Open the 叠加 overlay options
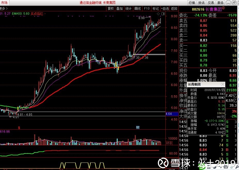Viewport: 239px width, 170px height. (x=119, y=8)
